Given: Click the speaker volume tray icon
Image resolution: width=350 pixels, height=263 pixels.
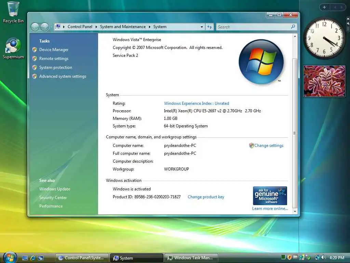Looking at the screenshot, I should pos(324,258).
